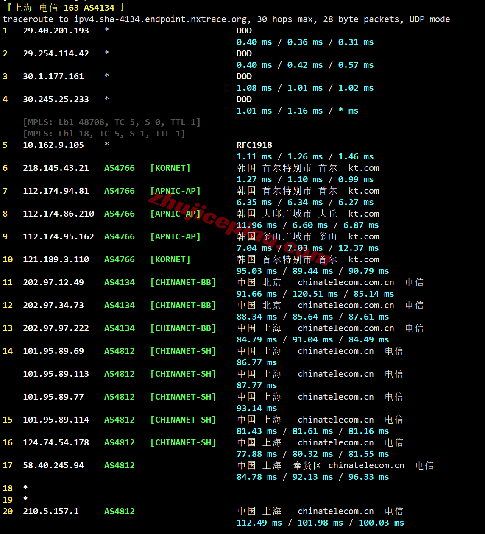
Task: Select 大邱广域市 location on hop 8
Action: coord(287,214)
